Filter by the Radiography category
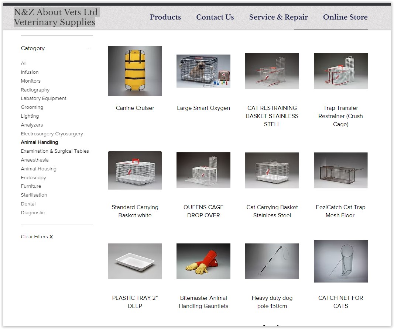Screen dimensions: 394x329 point(35,90)
